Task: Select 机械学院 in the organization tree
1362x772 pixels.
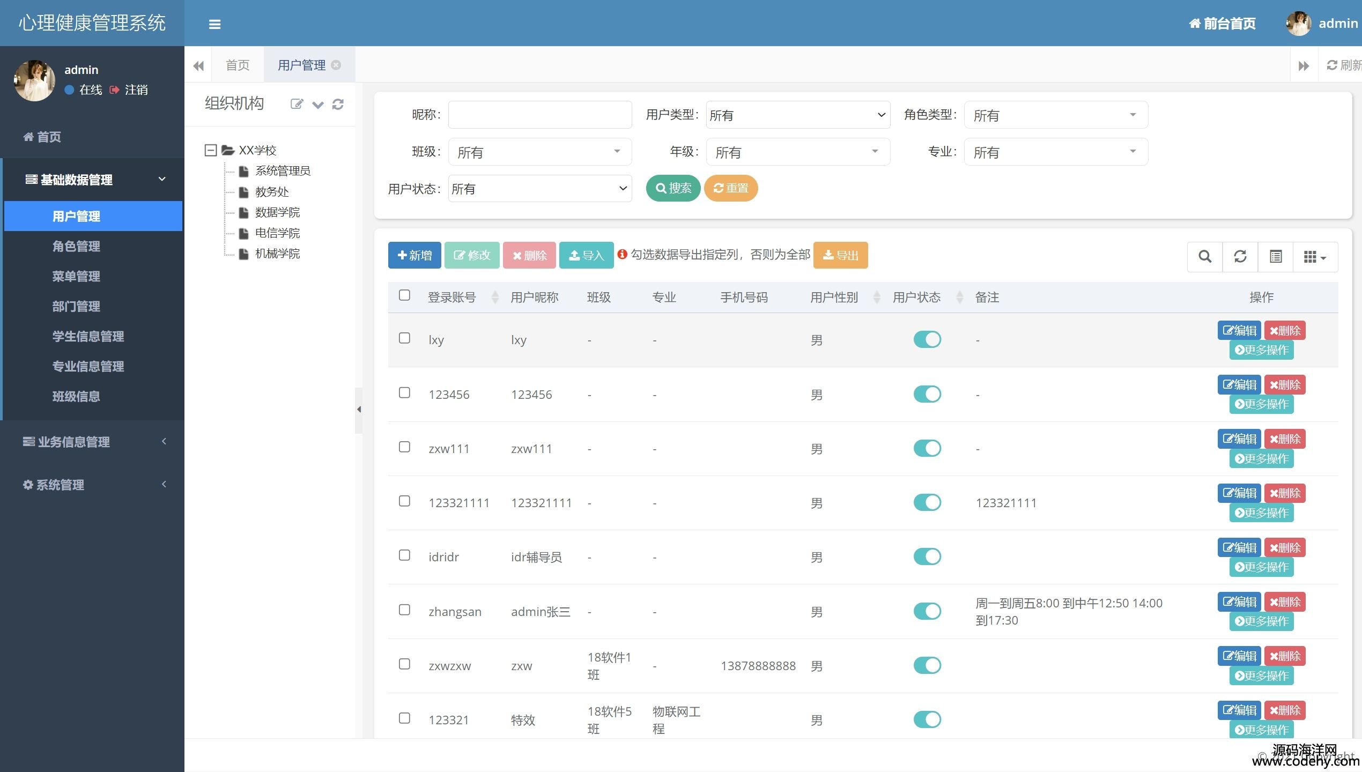Action: (277, 254)
